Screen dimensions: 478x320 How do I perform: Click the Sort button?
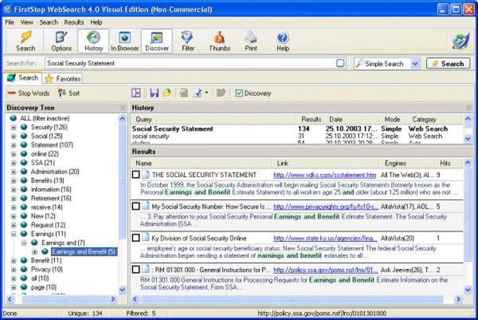pyautogui.click(x=69, y=93)
